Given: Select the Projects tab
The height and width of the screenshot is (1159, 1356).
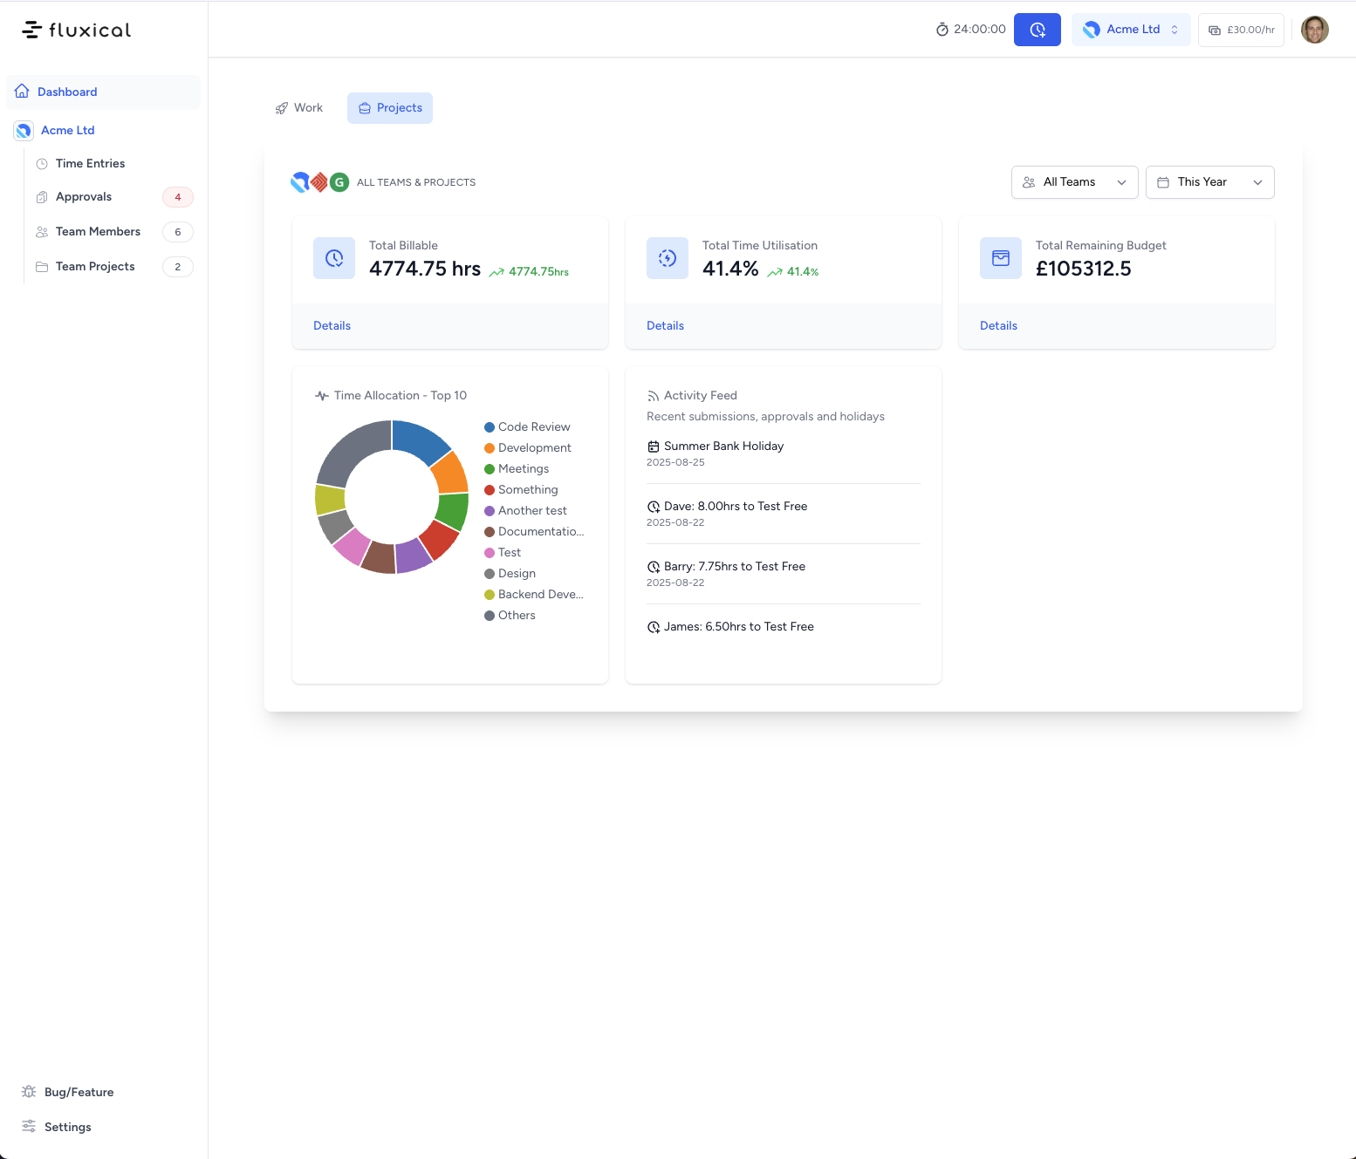Looking at the screenshot, I should pyautogui.click(x=390, y=108).
